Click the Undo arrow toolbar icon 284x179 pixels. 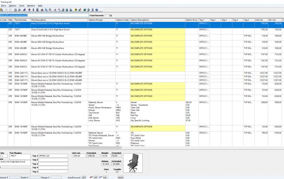click(6, 10)
